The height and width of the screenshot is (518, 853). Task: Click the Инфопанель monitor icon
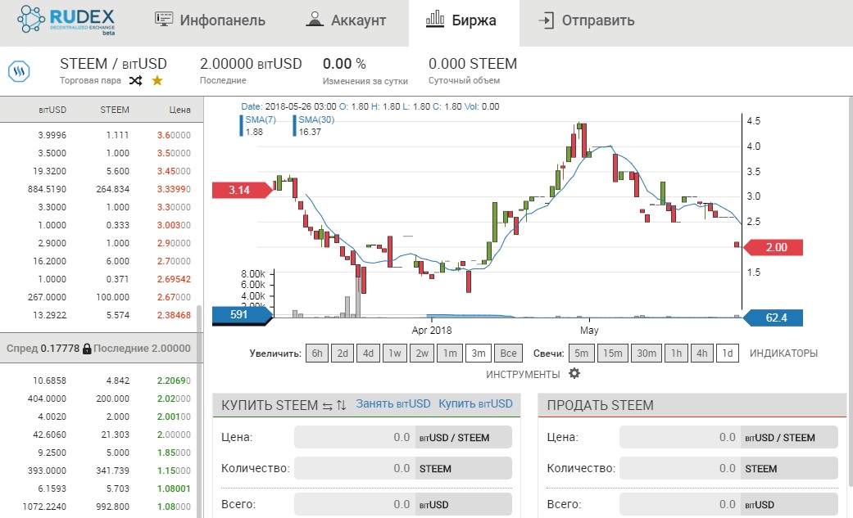(x=164, y=19)
